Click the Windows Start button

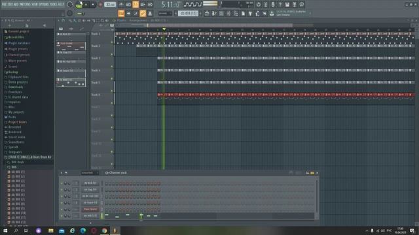coord(5,230)
